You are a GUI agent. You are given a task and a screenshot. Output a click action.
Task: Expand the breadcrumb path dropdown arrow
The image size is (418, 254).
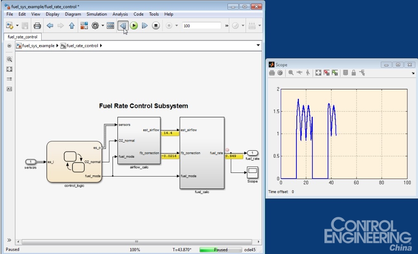coord(258,45)
